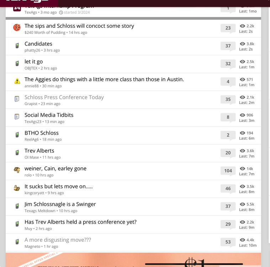This screenshot has height=267, width=270.
Task: Click the phone icon beside Trev Alberts thread
Action: (17, 152)
